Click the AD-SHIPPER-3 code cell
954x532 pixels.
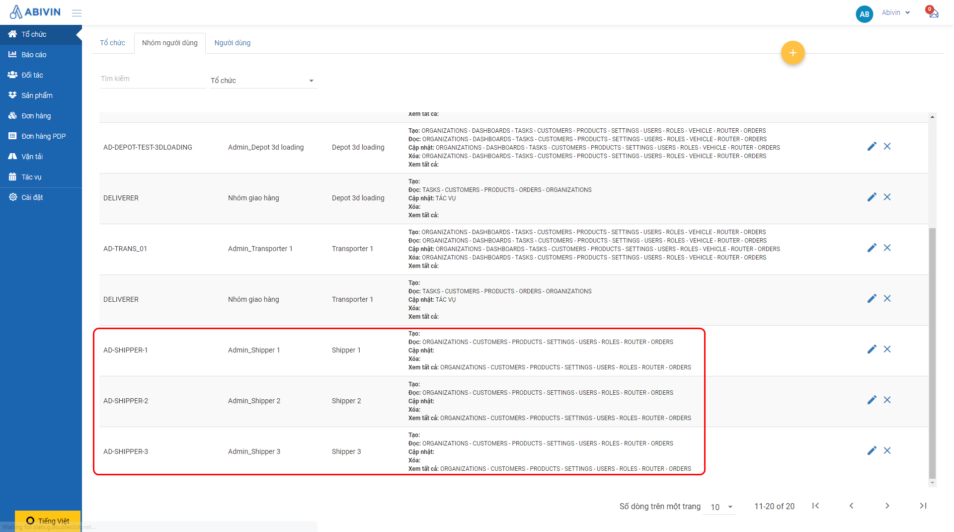click(x=126, y=452)
